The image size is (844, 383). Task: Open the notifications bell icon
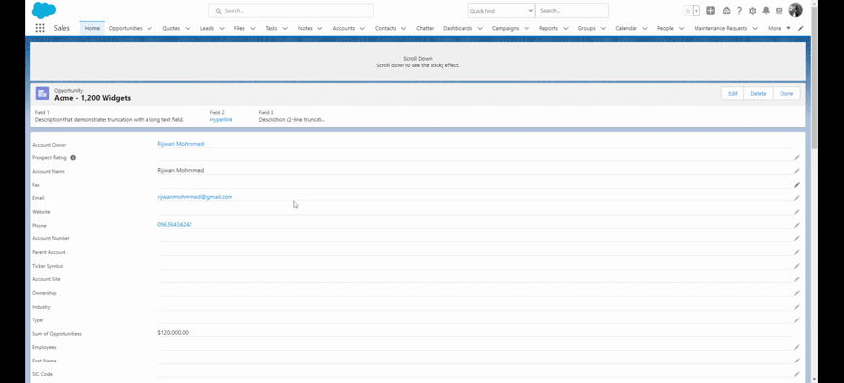pos(766,10)
